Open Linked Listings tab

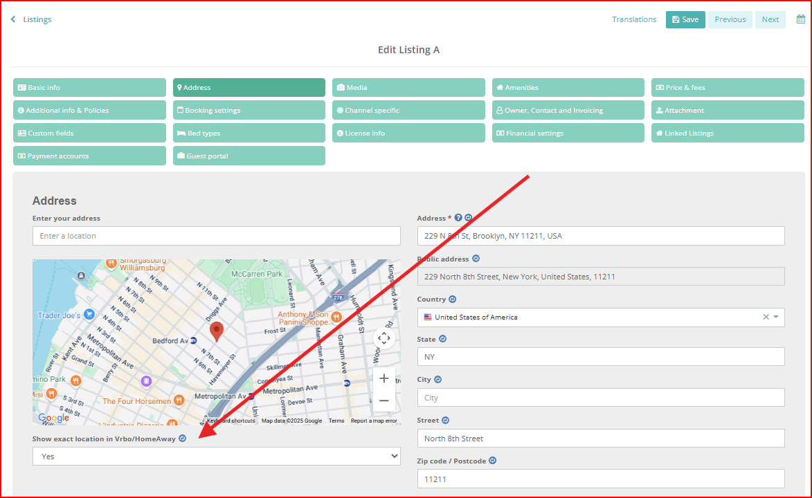(x=728, y=133)
